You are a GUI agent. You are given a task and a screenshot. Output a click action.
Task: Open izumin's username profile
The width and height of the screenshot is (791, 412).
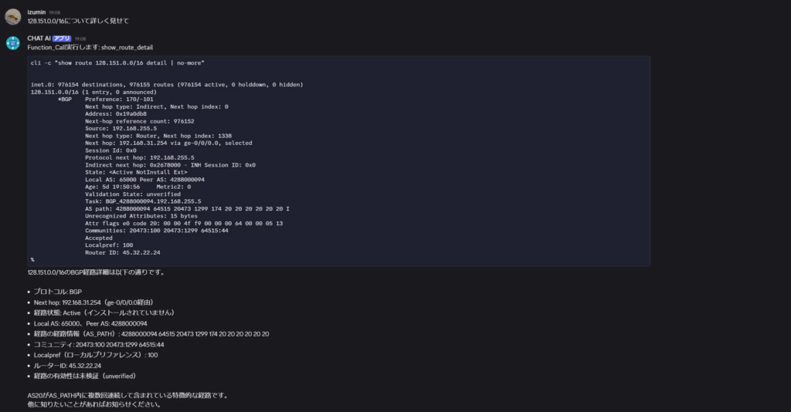(x=36, y=12)
